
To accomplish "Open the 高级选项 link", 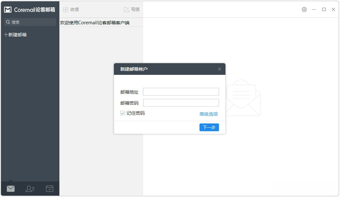I will [x=208, y=114].
